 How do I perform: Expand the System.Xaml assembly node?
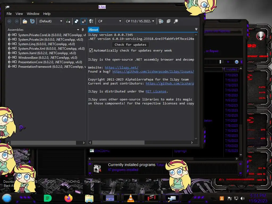9,53
